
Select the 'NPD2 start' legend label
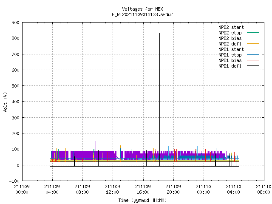tap(231, 27)
